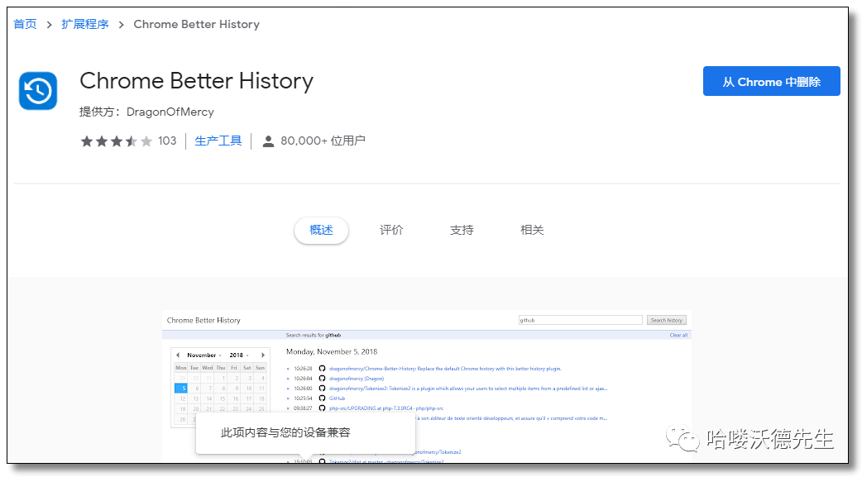Open the Tokenize2 plugin history entry

[468, 389]
